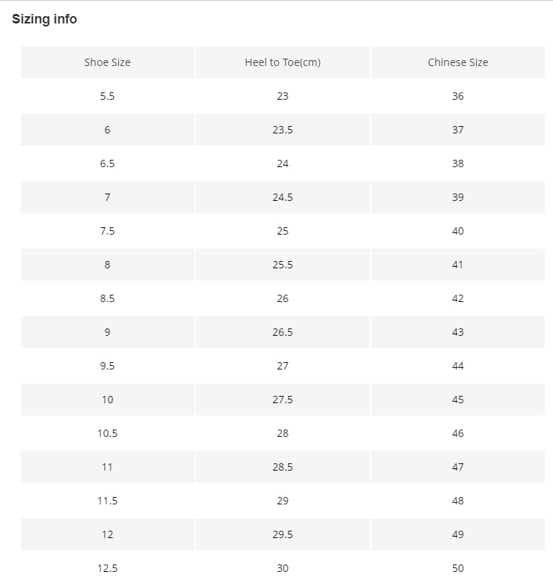Click Chinese size 41 cell
The height and width of the screenshot is (585, 553).
click(x=458, y=265)
